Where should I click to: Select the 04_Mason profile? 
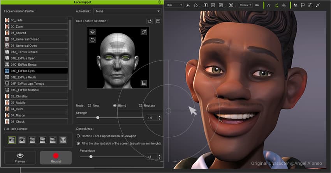tap(36, 115)
